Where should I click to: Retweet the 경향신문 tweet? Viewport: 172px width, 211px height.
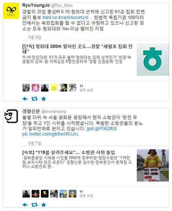tap(34, 205)
